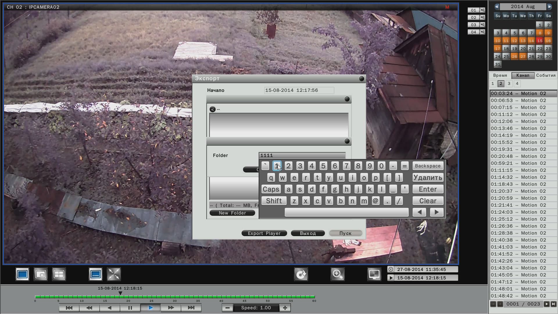Pause the video playback
Viewport: 558px width, 314px height.
click(x=130, y=308)
